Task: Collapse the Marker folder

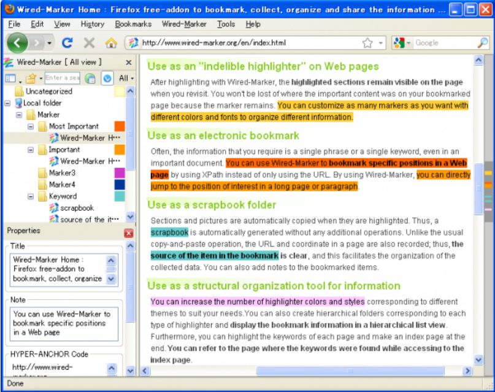Action: coord(19,115)
